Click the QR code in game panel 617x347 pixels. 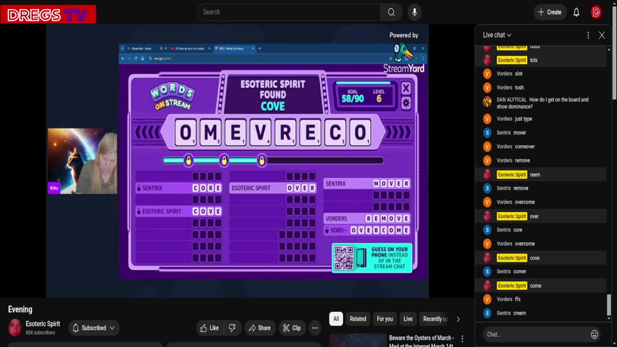(x=344, y=258)
